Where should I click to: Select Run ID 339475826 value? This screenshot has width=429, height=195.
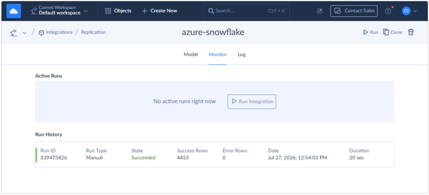(x=54, y=158)
